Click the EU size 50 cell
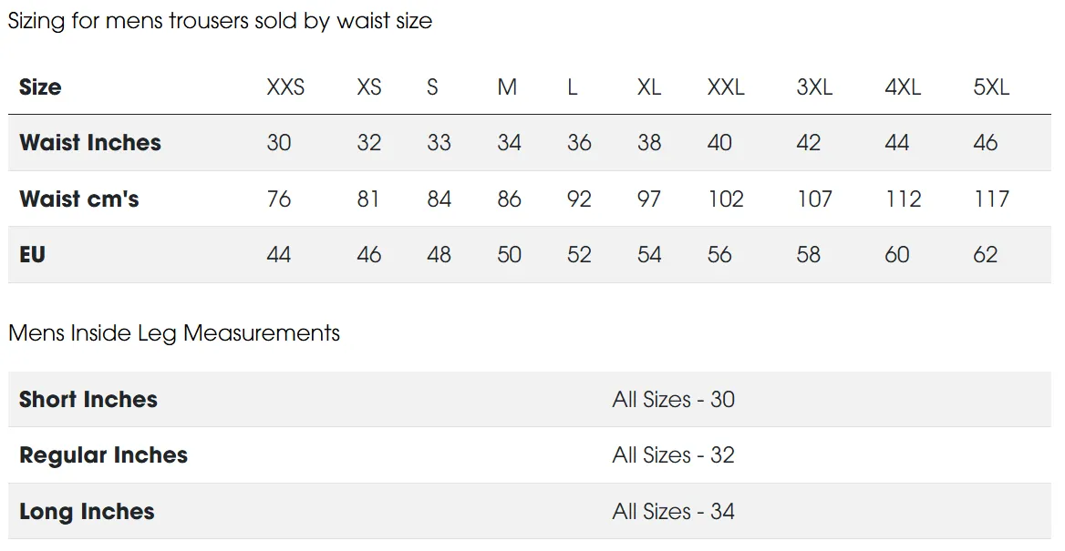This screenshot has height=551, width=1065. tap(509, 255)
